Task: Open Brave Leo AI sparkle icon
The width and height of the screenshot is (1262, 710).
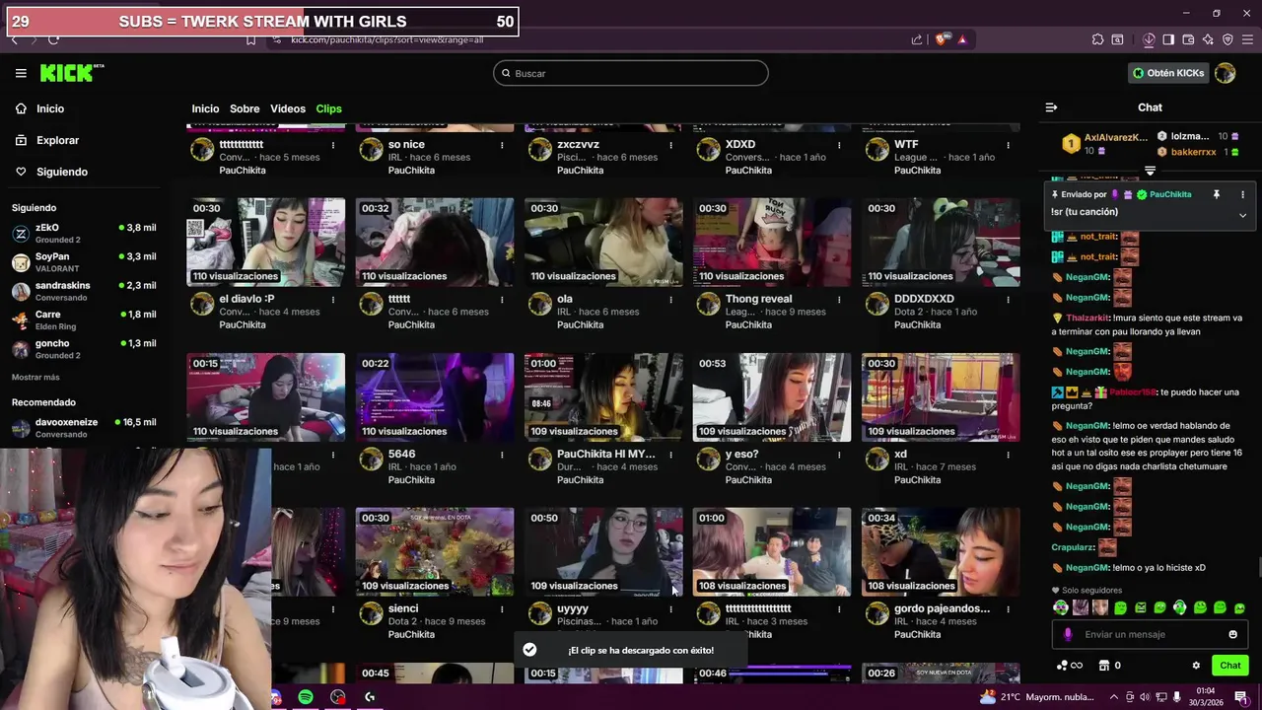Action: 1208,39
